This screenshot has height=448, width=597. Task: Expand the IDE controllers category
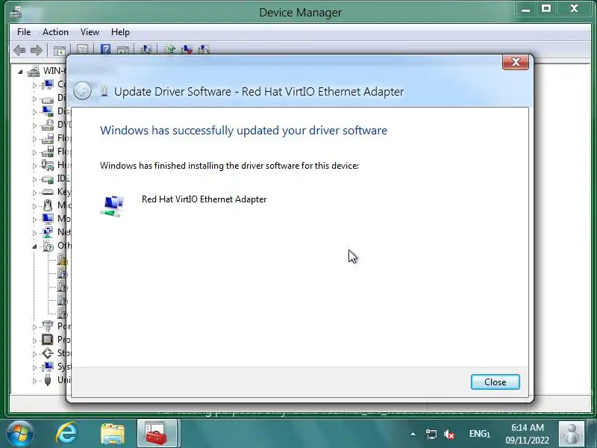click(34, 179)
